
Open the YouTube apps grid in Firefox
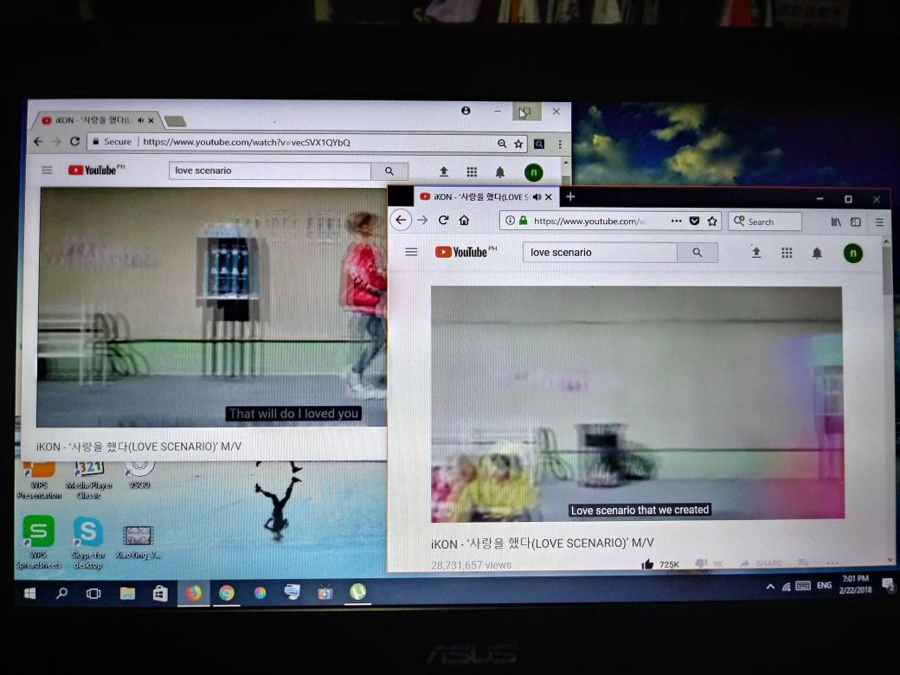[x=787, y=253]
